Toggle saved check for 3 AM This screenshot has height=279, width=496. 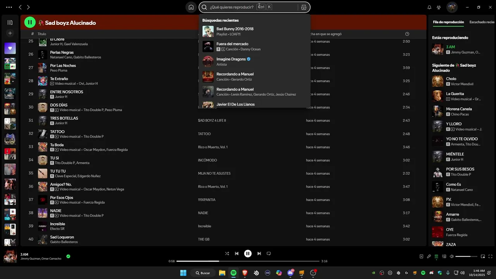pos(68,256)
